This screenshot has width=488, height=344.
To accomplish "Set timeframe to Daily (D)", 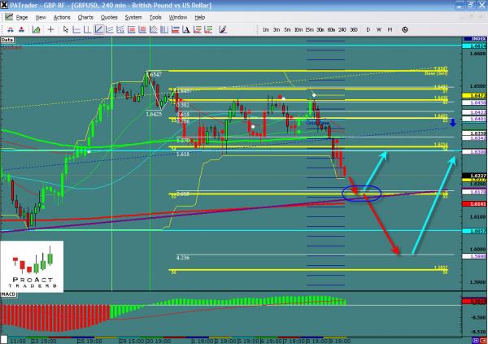I will click(x=368, y=30).
